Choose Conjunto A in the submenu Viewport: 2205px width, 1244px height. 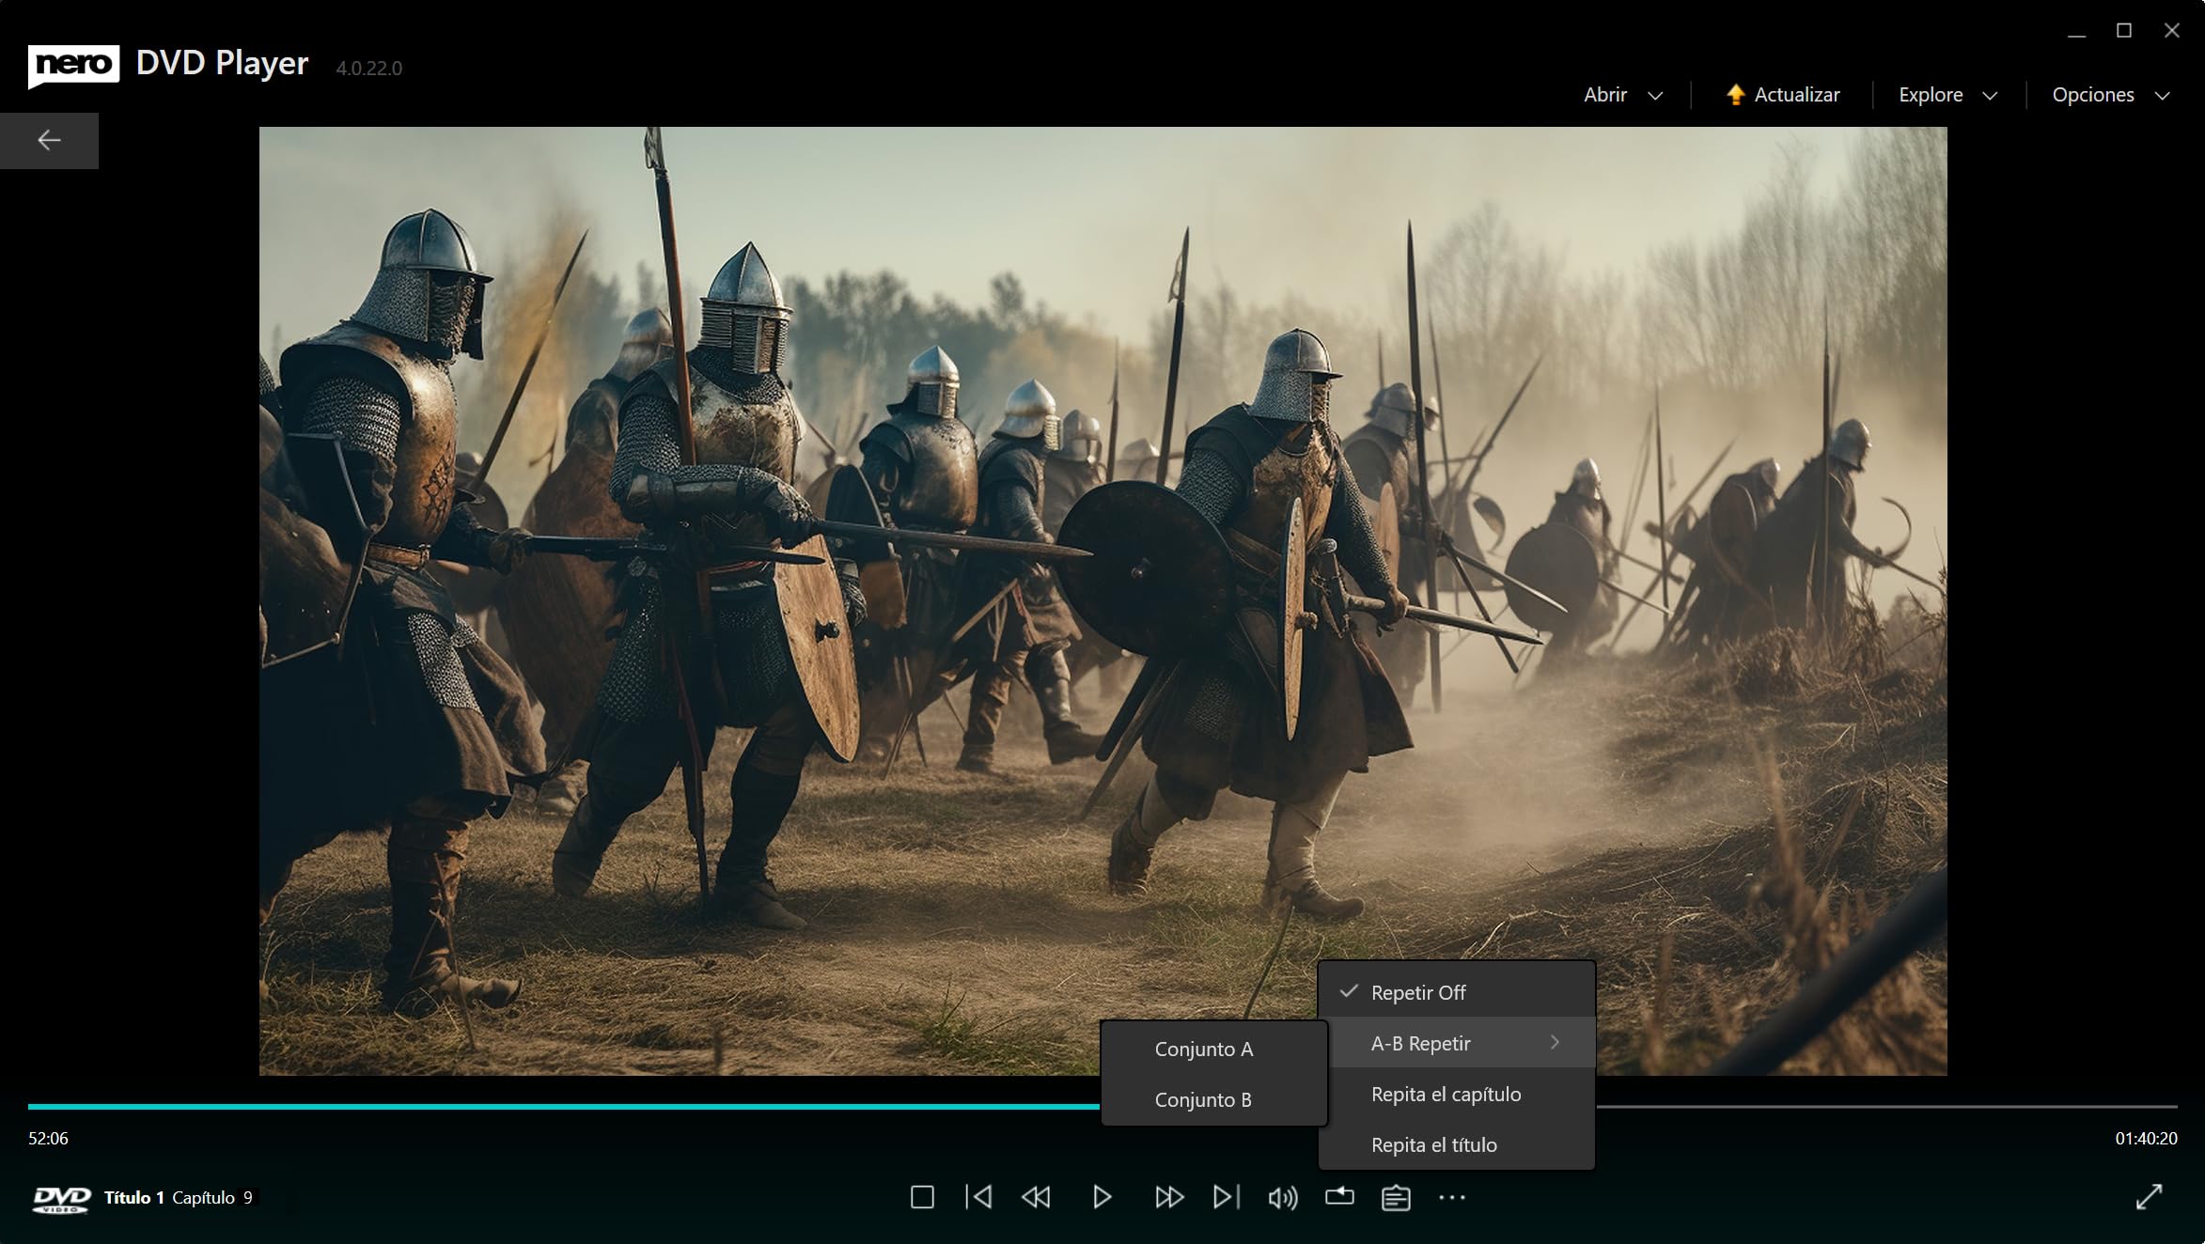pos(1213,1049)
